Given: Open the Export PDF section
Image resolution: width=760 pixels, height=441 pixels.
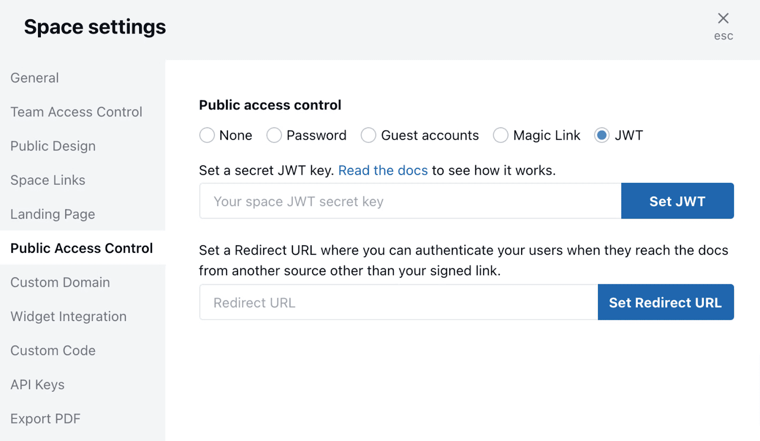Looking at the screenshot, I should pyautogui.click(x=45, y=419).
